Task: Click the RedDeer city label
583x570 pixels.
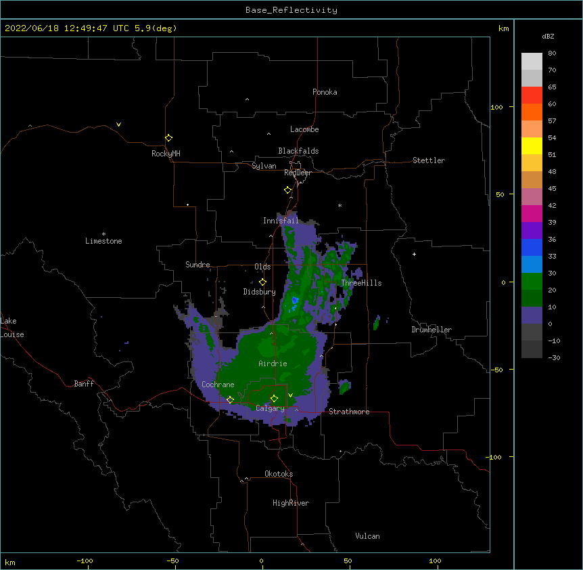Action: [298, 173]
